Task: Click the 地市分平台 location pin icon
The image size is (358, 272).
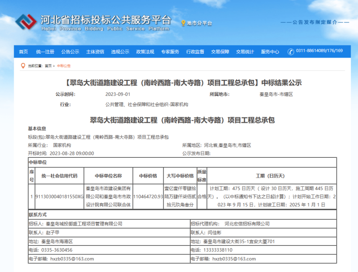Action: 183,23
